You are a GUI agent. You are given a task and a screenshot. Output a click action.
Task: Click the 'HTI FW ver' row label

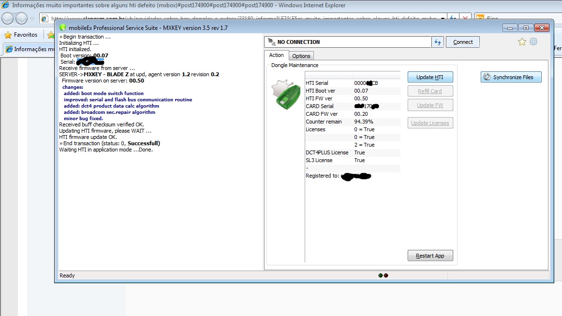tap(319, 98)
